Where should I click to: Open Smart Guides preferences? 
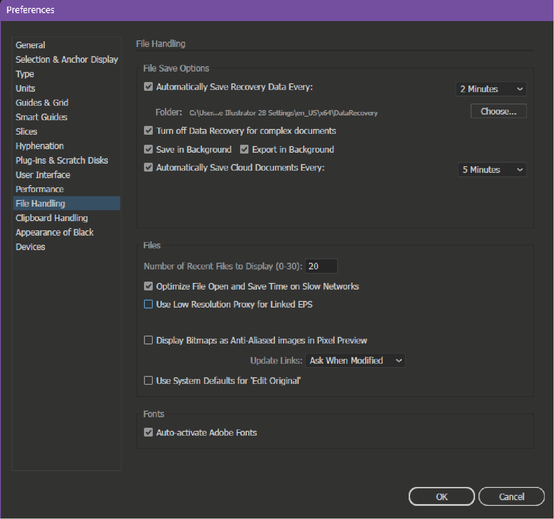click(41, 117)
